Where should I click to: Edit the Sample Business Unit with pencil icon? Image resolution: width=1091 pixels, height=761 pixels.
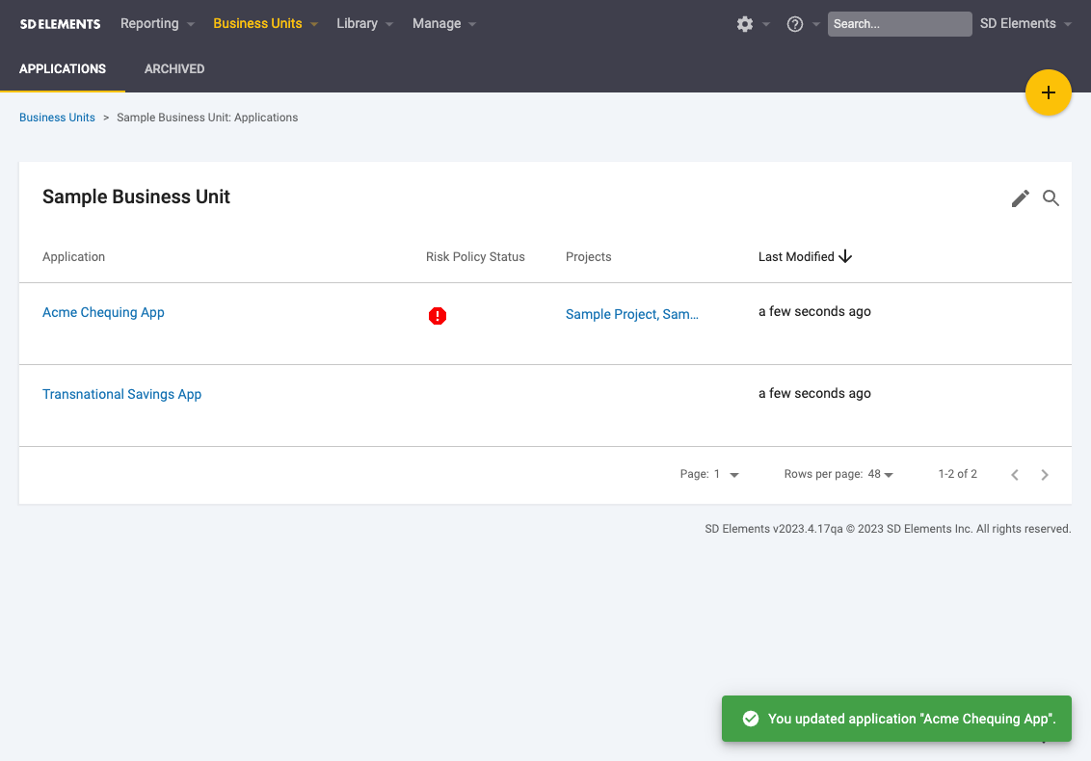(x=1020, y=198)
